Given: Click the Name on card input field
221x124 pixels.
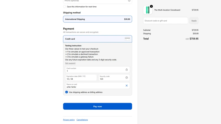Looking at the screenshot, I should (98, 86).
